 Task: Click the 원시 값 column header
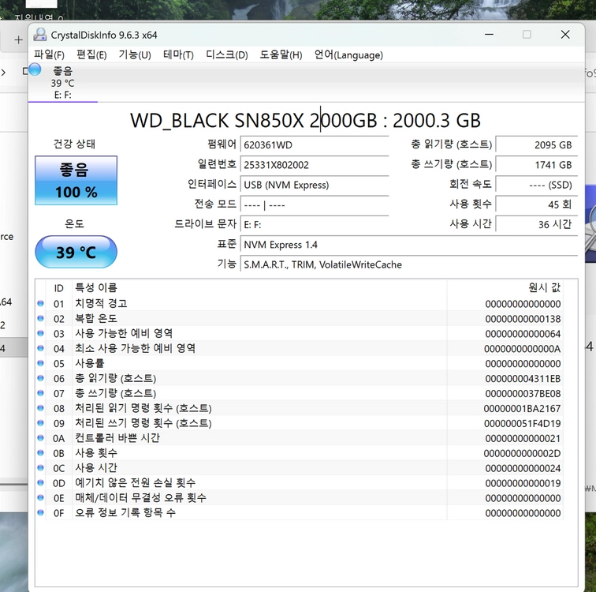pyautogui.click(x=505, y=287)
